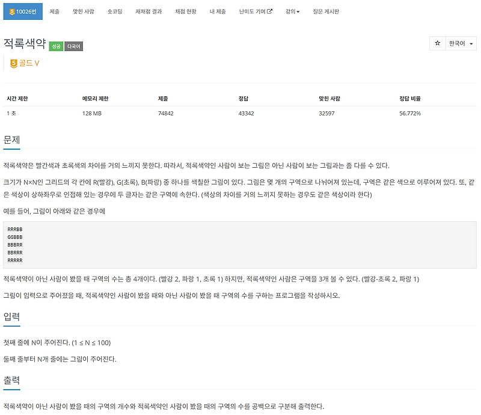The image size is (481, 415).
Task: Click the 숏코딩 navigation item
Action: 114,11
